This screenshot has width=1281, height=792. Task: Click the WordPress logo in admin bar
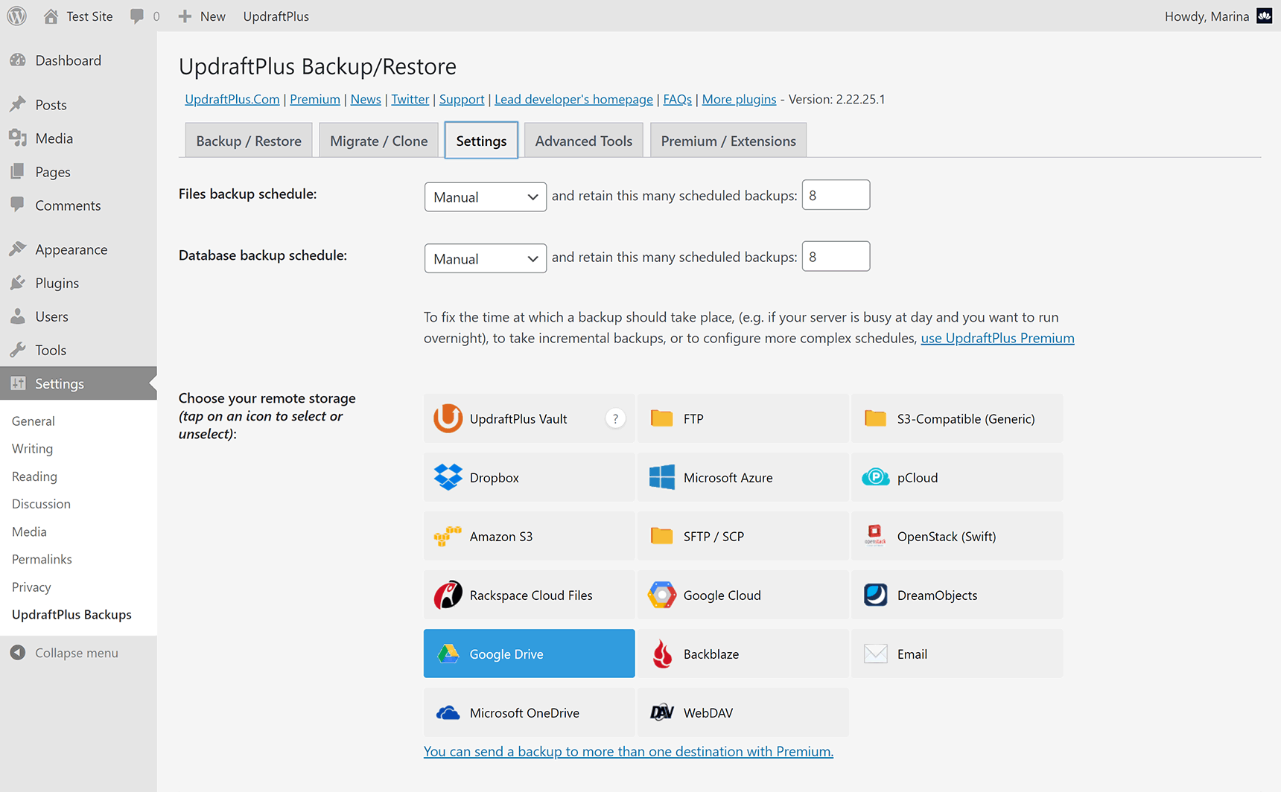[16, 16]
